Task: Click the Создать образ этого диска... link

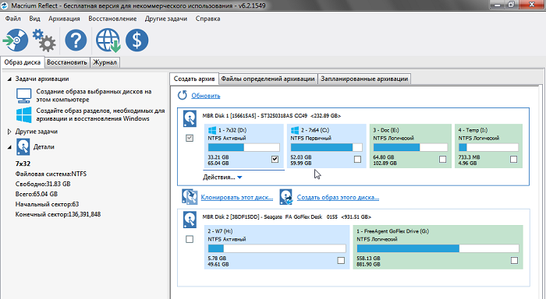Action: click(338, 198)
